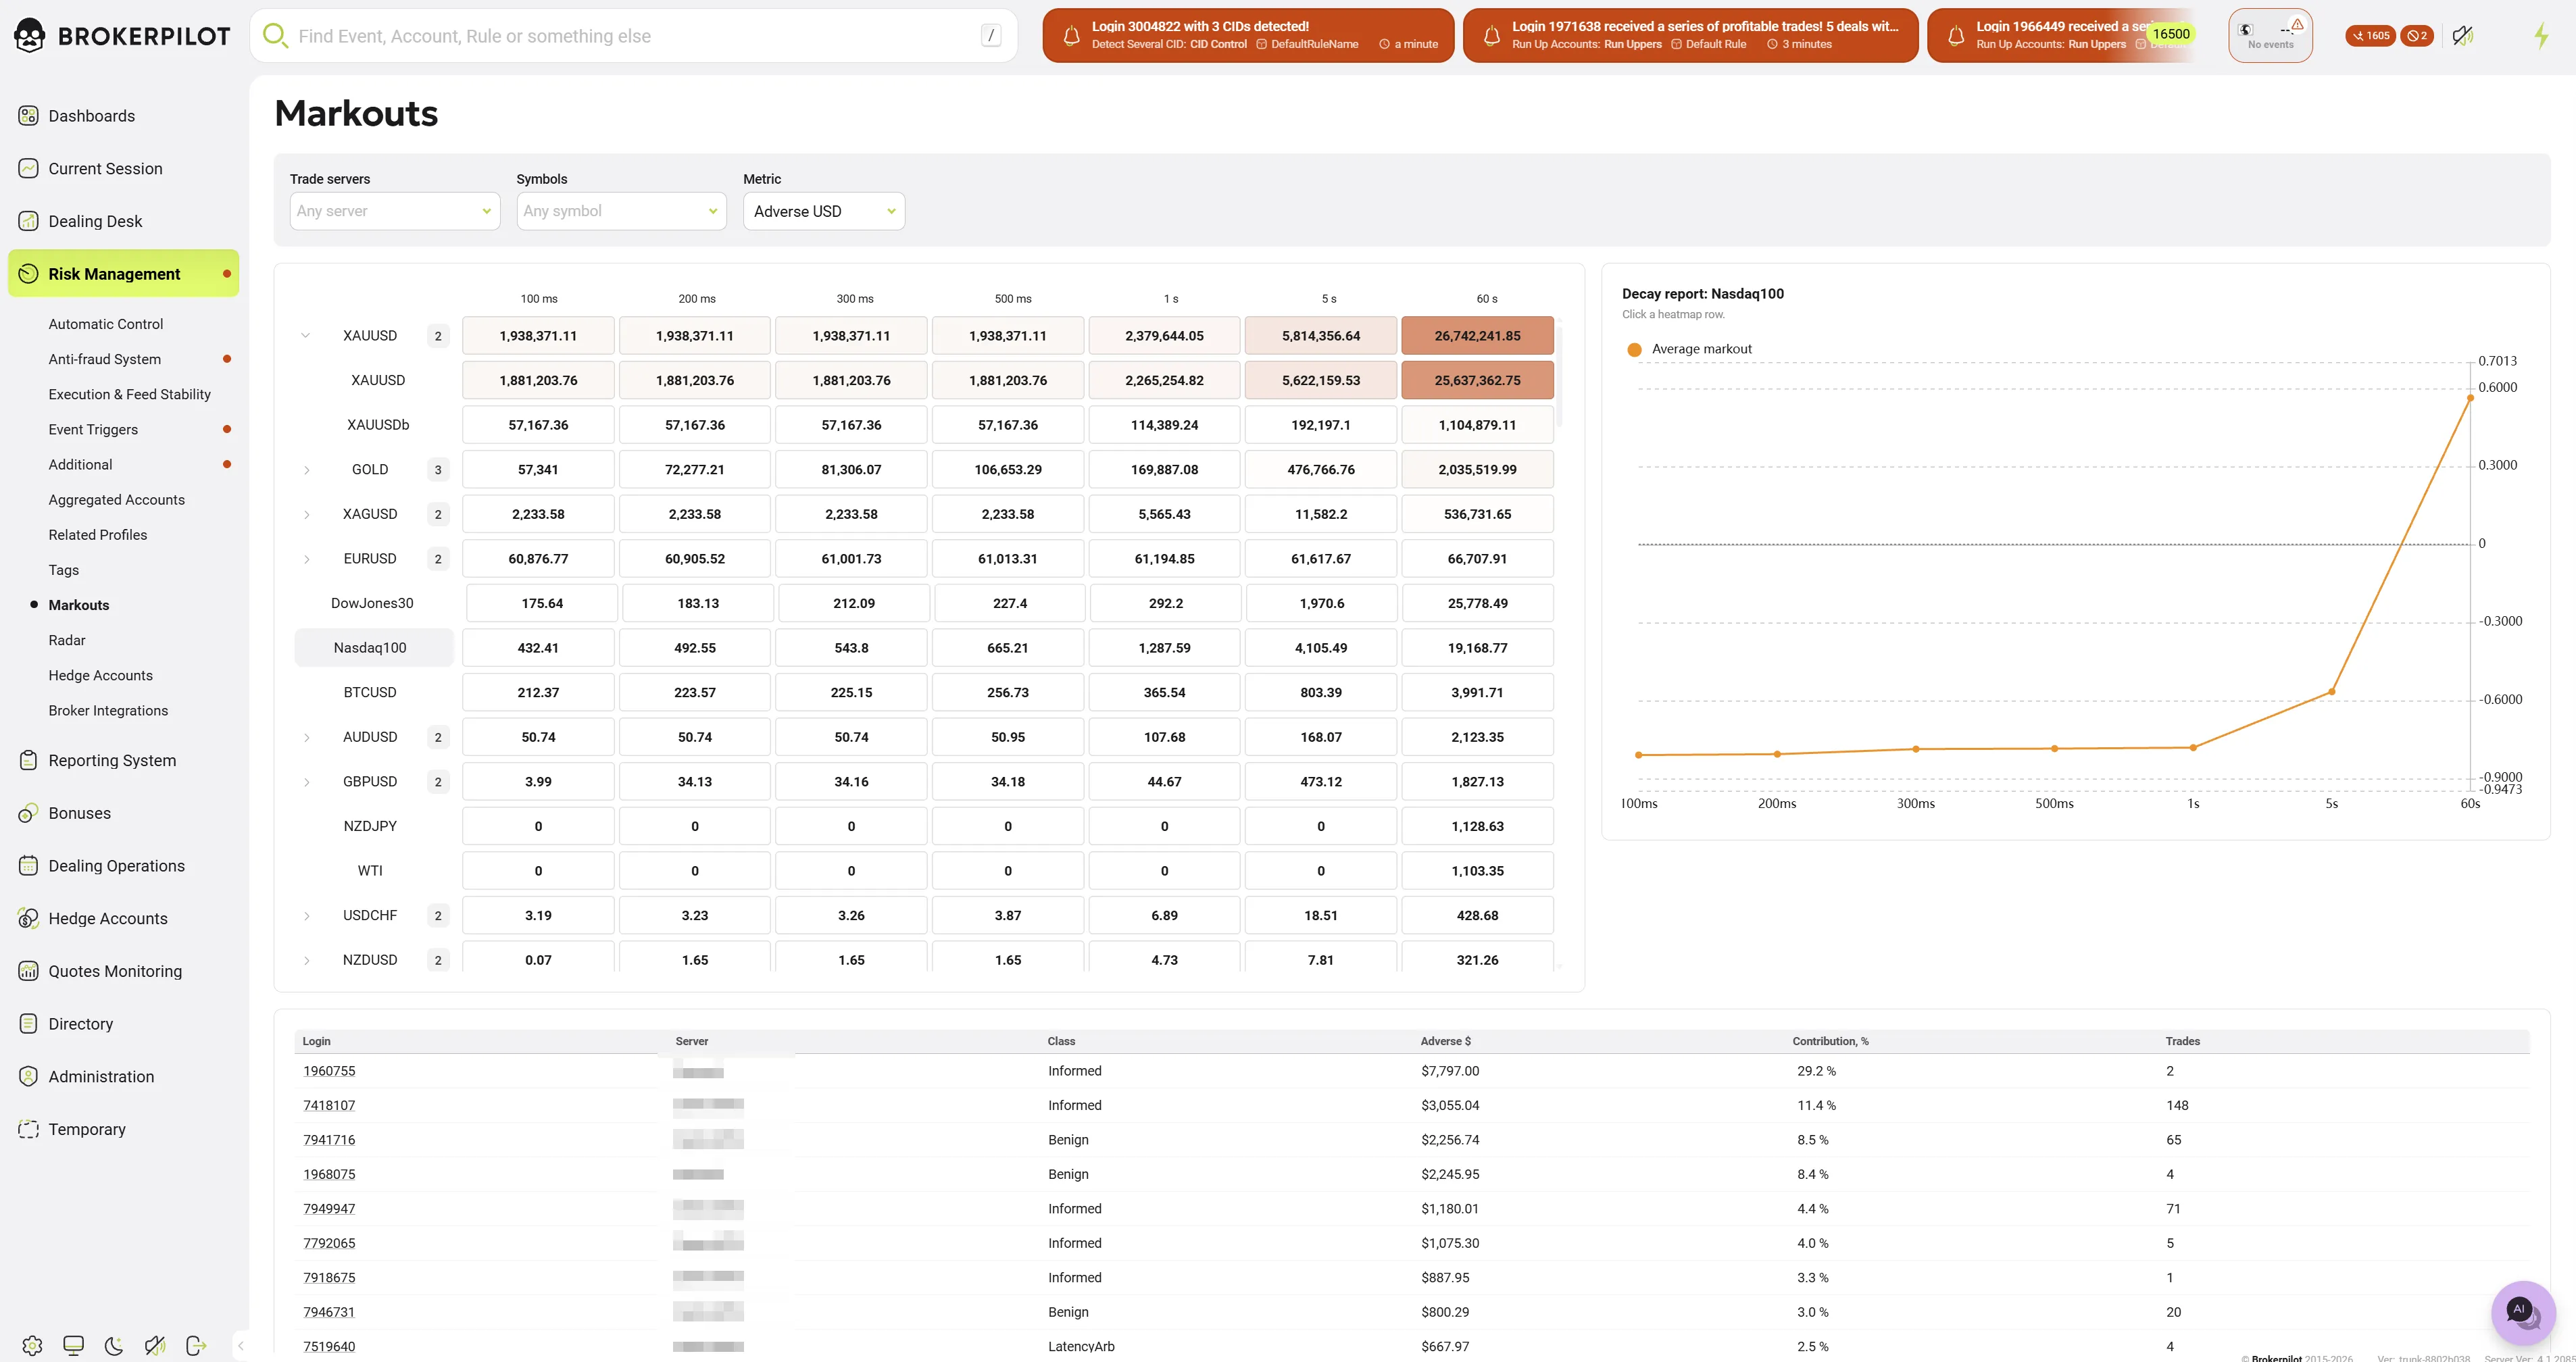Click the blocked count badge showing 2
Screen dimensions: 2576x1362
[2417, 36]
